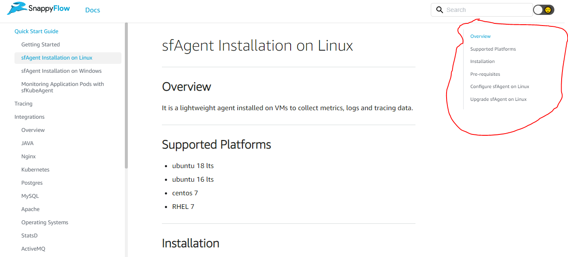568x257 pixels.
Task: Collapse the Integrations sidebar category
Action: (29, 117)
